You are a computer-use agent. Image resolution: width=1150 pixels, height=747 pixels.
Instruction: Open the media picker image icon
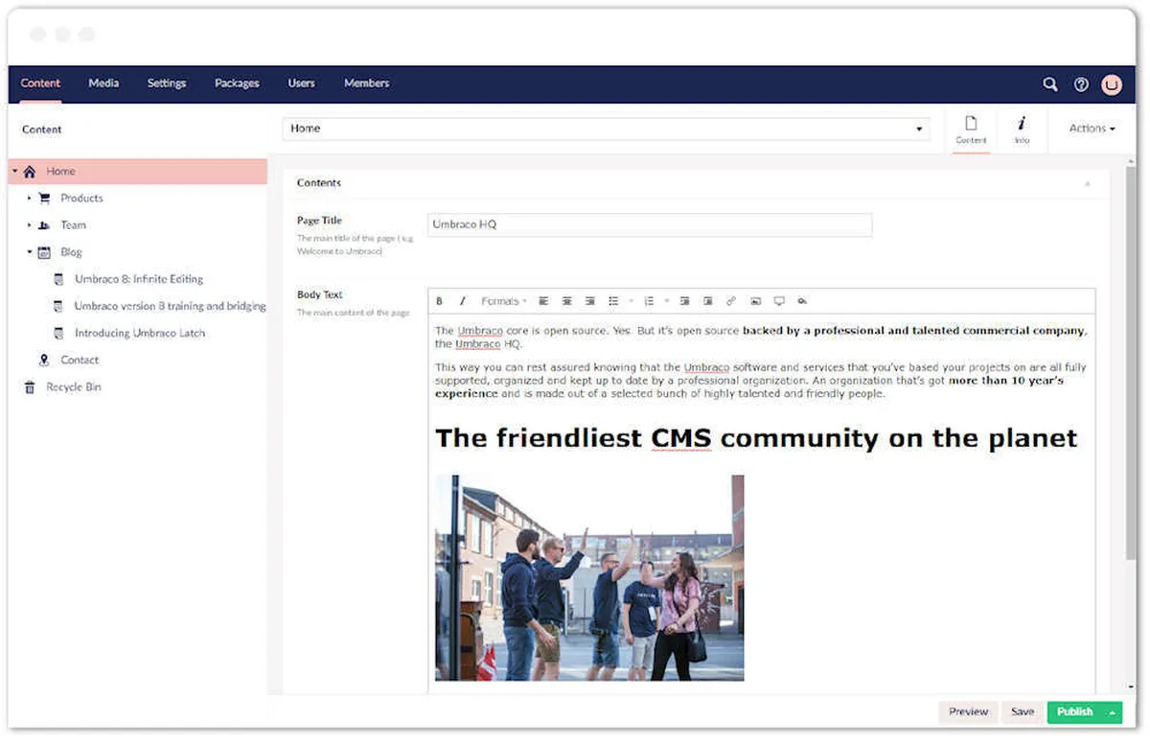pos(755,301)
